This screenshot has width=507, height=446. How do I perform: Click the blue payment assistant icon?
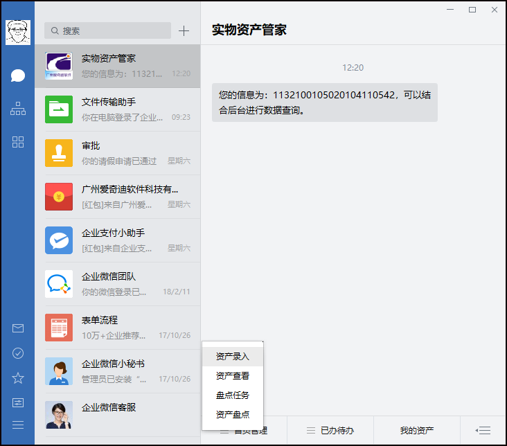coord(59,240)
